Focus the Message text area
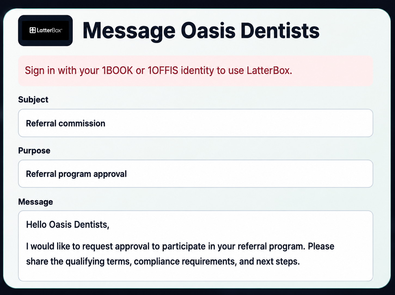This screenshot has height=295, width=395. [x=195, y=246]
